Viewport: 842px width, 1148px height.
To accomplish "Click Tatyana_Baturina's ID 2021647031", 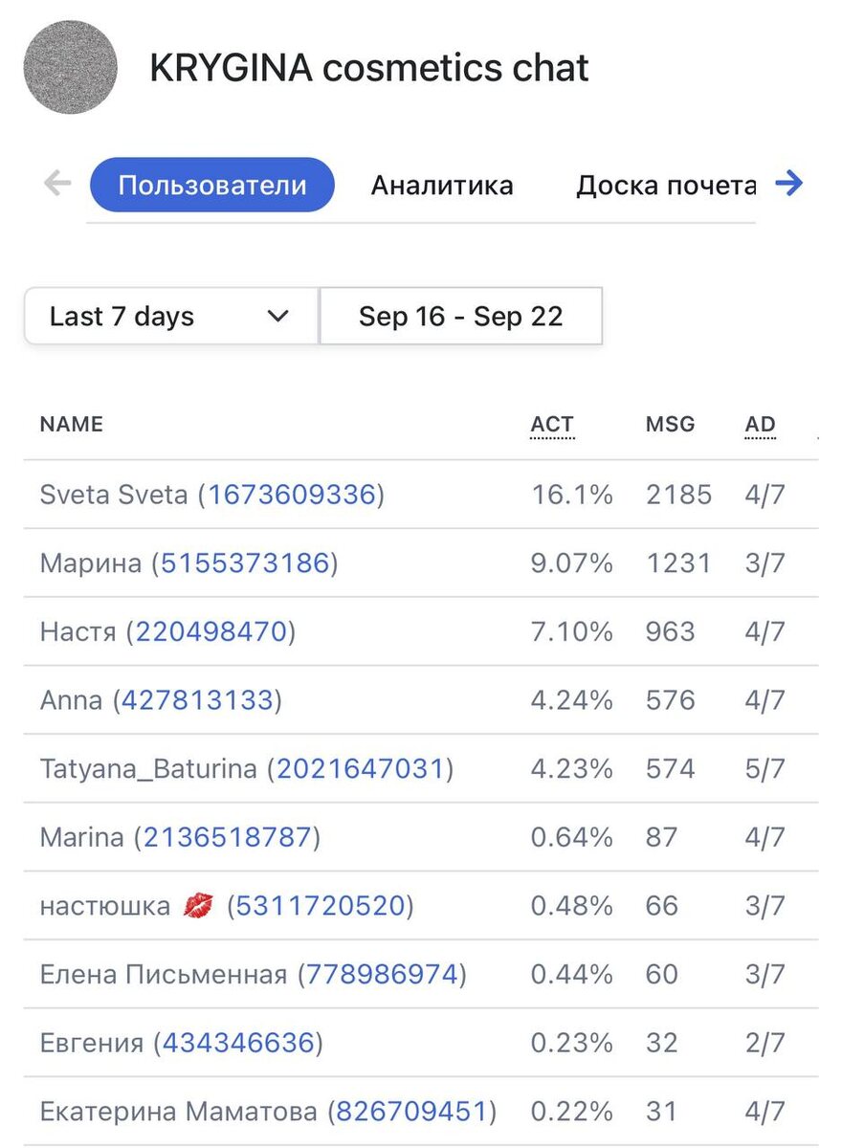I will [361, 769].
